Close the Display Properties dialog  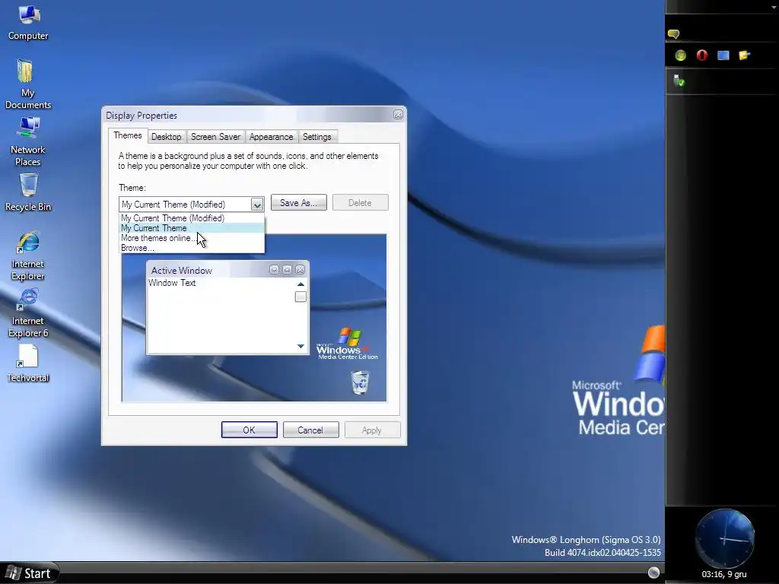[398, 115]
